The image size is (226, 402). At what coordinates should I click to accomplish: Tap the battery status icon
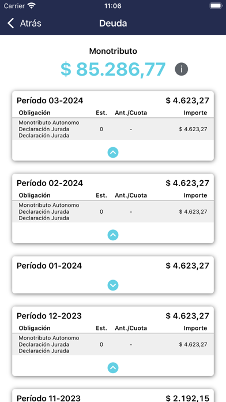[216, 6]
